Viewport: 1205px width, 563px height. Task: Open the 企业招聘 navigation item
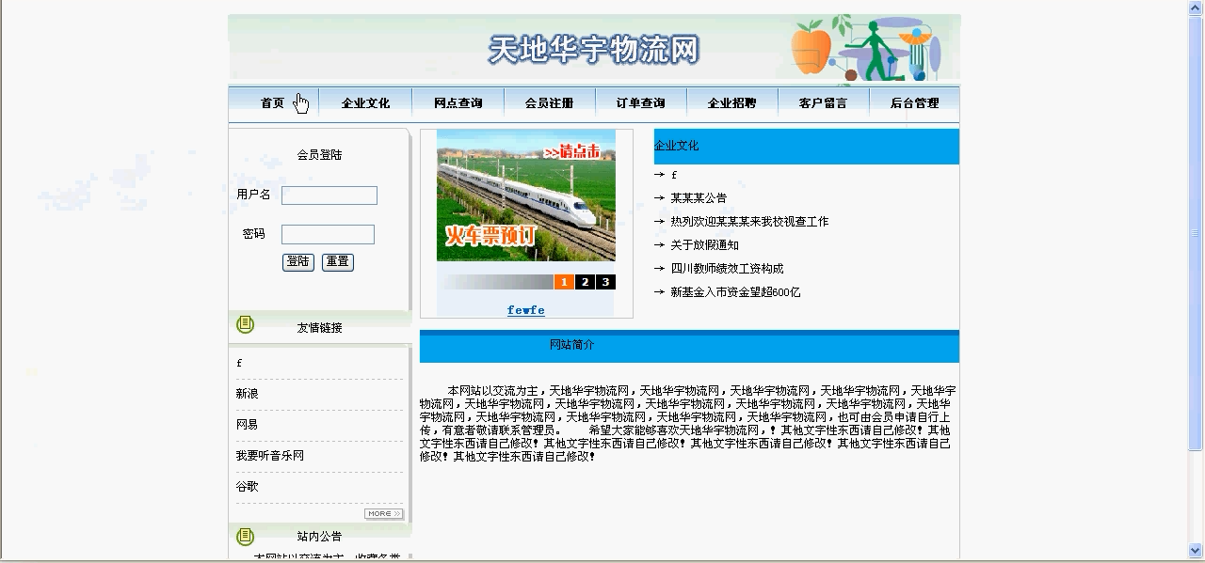[x=731, y=103]
